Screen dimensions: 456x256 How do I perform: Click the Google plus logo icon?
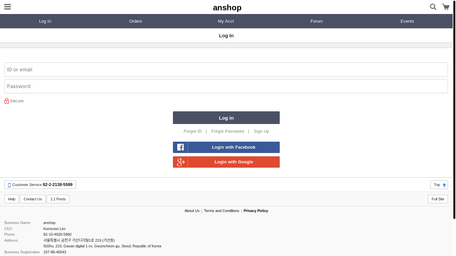click(180, 162)
